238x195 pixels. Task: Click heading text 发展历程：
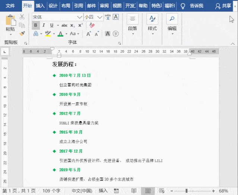coord(64,64)
